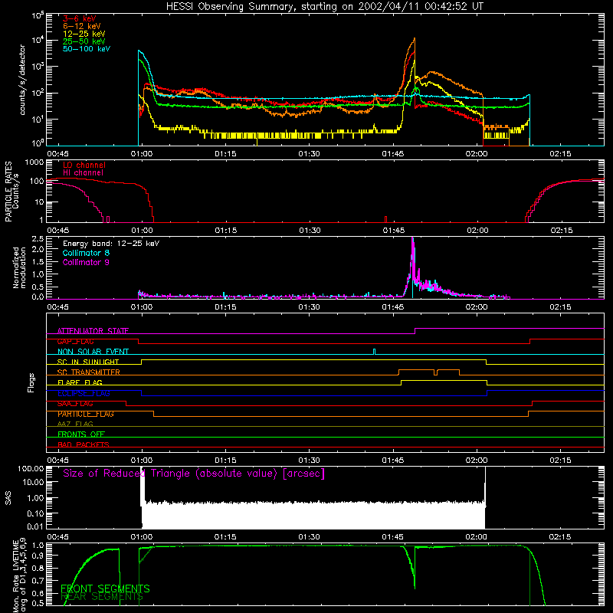
Task: Select the FRONTS_OFF flag label
Action: [81, 434]
